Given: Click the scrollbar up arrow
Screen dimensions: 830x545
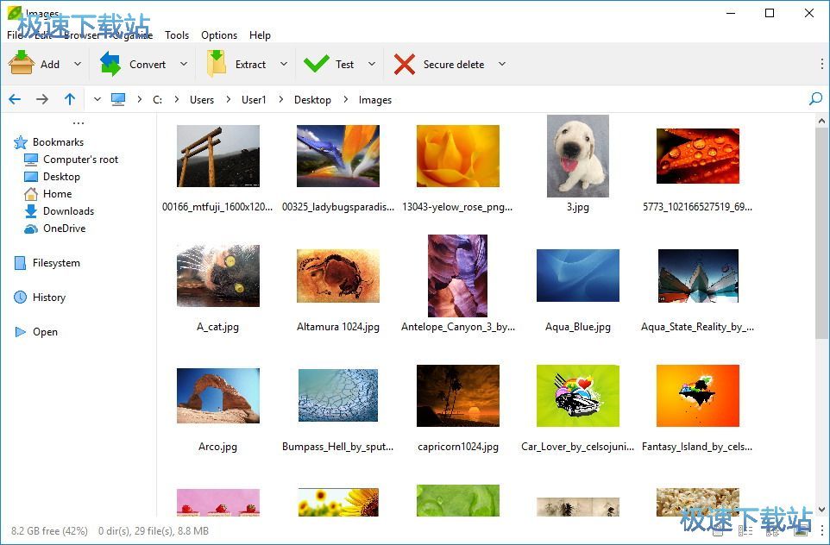Looking at the screenshot, I should [x=821, y=122].
